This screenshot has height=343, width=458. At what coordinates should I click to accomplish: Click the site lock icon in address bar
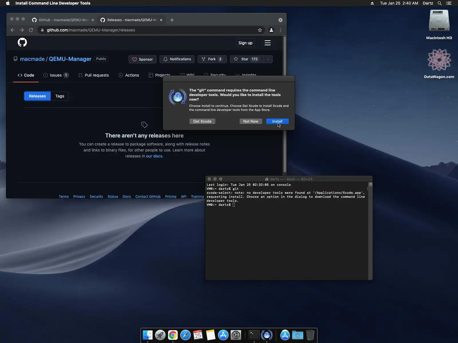(x=42, y=30)
